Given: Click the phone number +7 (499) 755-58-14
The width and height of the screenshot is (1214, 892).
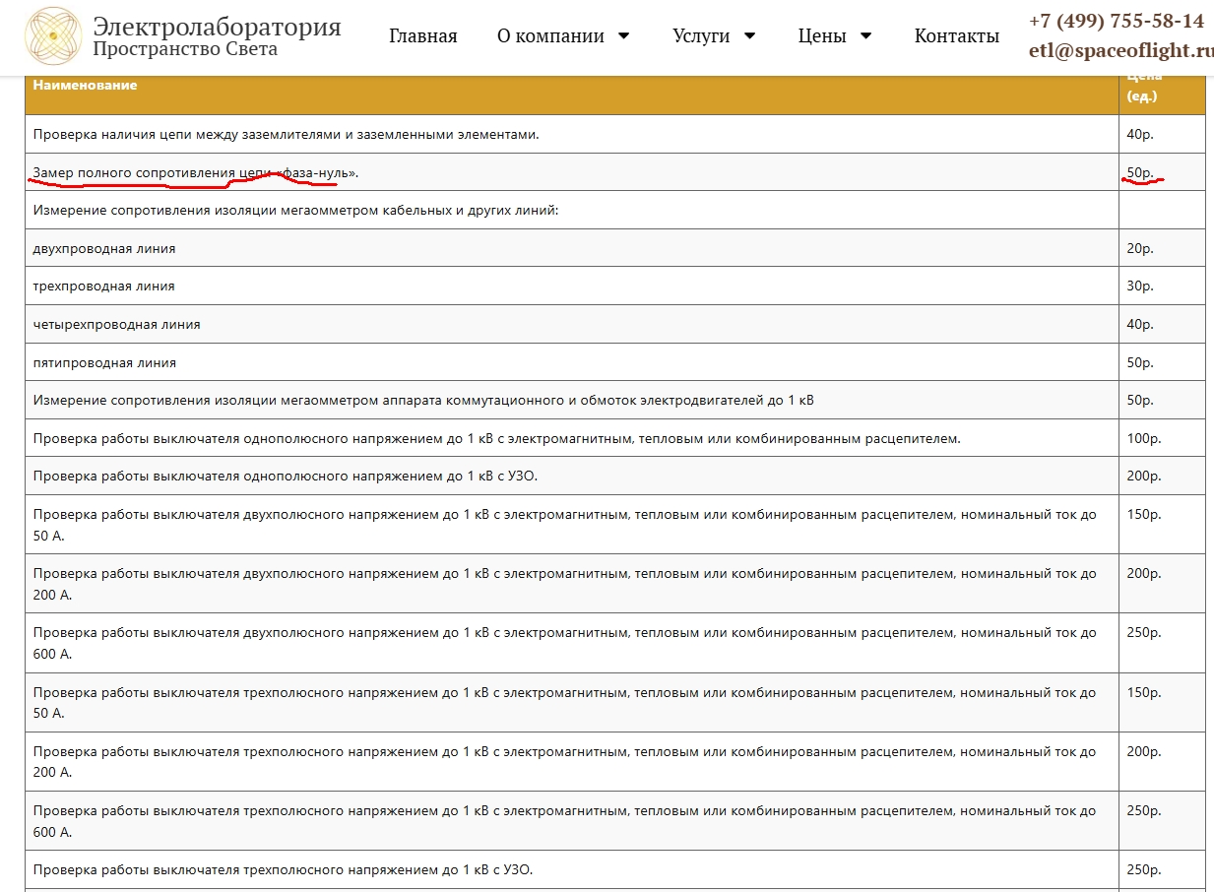Looking at the screenshot, I should 1117,22.
